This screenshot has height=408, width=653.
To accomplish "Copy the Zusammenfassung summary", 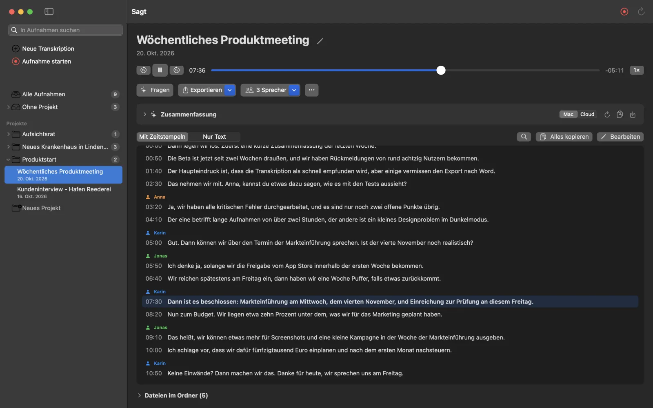I will (x=620, y=115).
